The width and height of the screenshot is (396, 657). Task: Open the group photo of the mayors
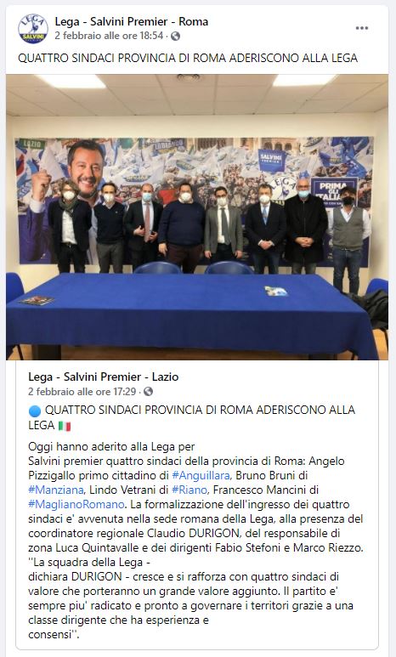(x=197, y=217)
